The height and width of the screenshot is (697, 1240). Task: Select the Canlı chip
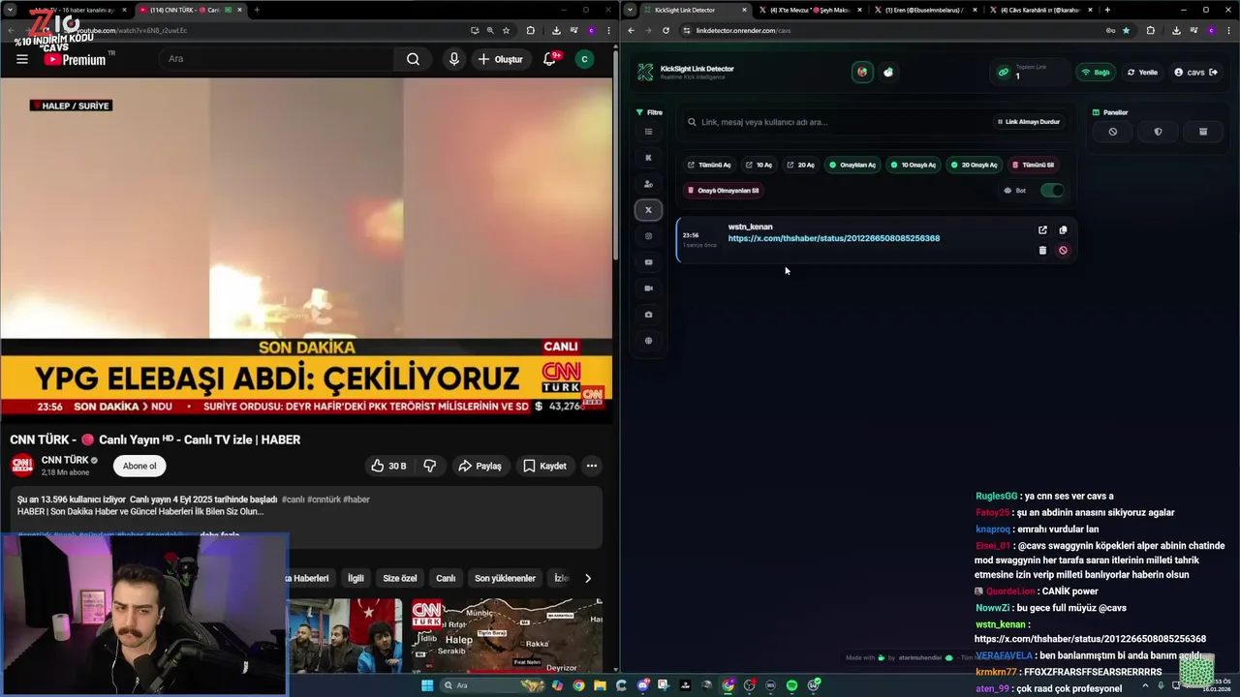coord(446,578)
